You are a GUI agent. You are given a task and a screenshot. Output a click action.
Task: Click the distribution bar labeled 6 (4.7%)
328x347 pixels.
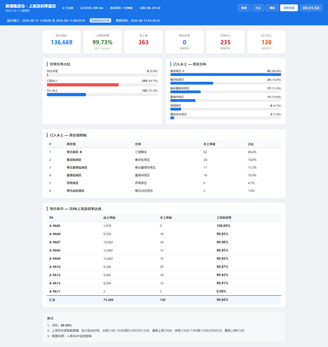(176, 109)
